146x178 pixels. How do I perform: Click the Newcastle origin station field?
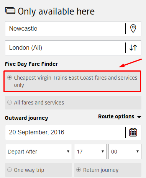point(65,29)
